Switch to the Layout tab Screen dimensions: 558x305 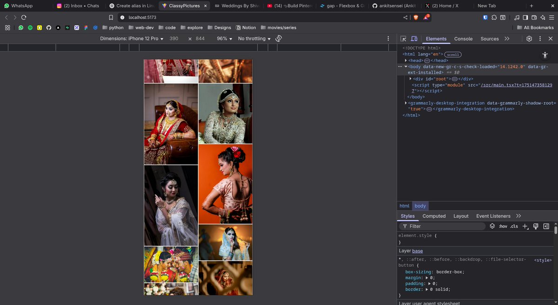461,216
